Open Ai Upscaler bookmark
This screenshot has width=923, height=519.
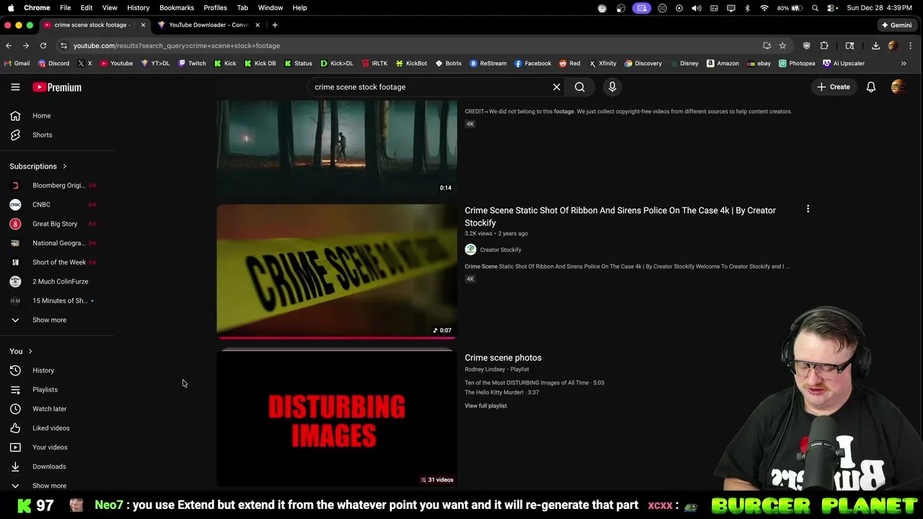(844, 63)
